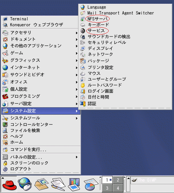The image size is (174, 193).
Task: Expand the アクセサリ submenu arrow
Action: click(x=76, y=33)
